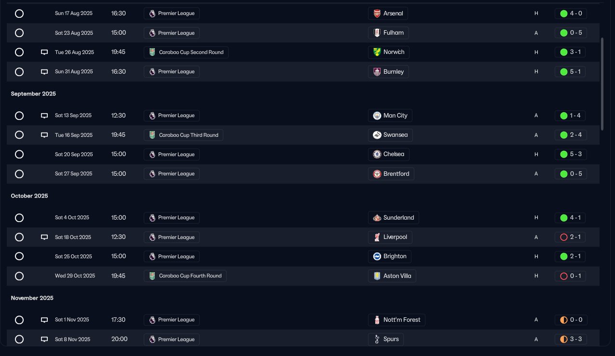
Task: Select the radio circle on the Aston Villa row
Action: point(19,276)
